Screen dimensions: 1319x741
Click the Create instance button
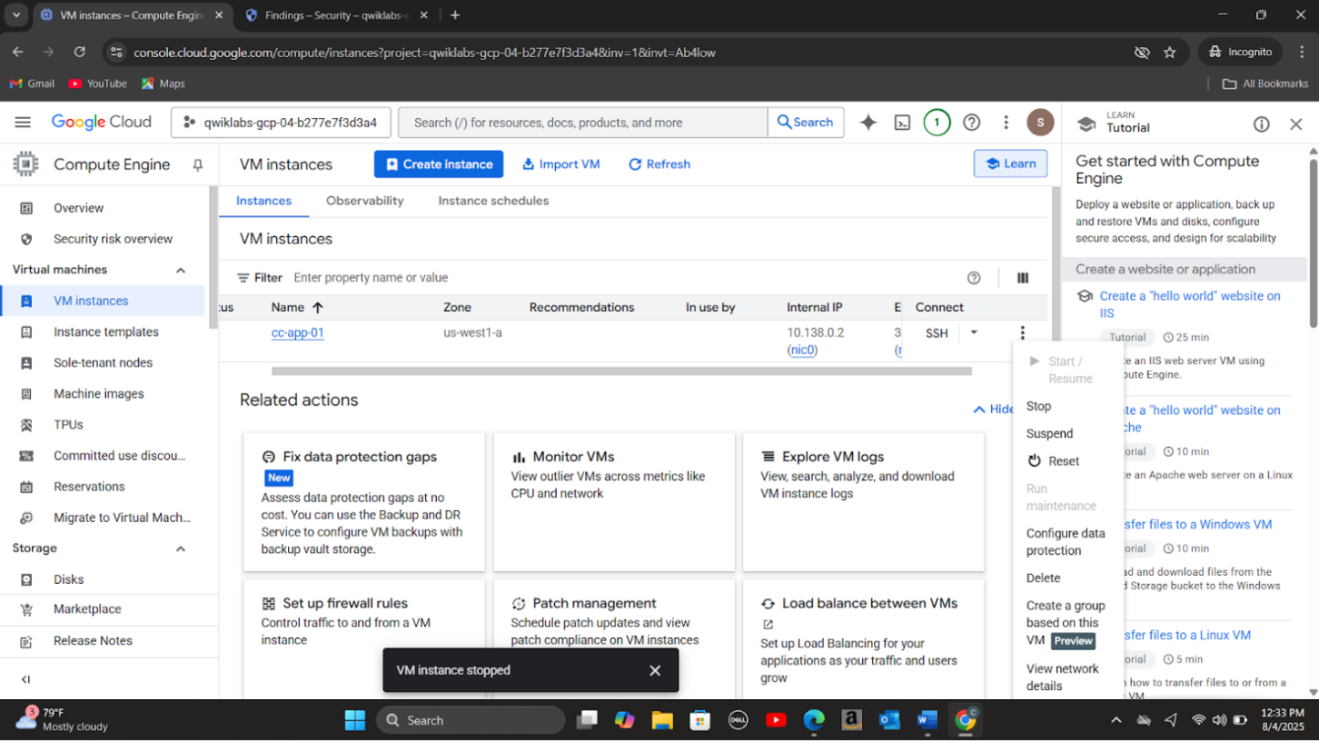click(x=438, y=164)
